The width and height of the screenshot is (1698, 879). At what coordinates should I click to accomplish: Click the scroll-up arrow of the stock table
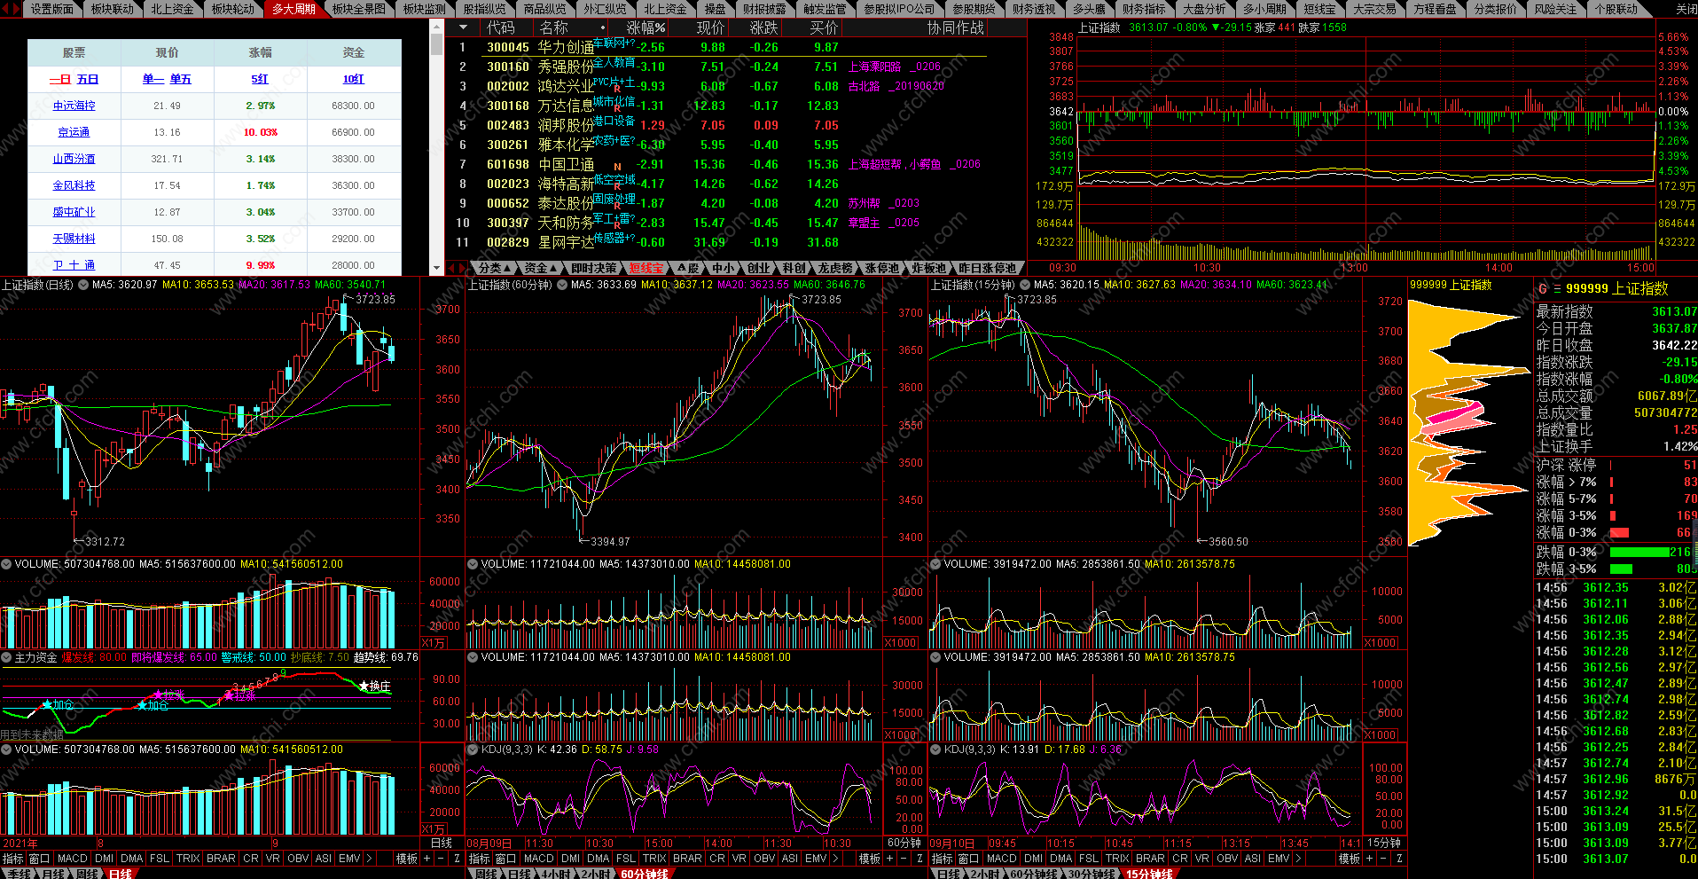pos(436,26)
